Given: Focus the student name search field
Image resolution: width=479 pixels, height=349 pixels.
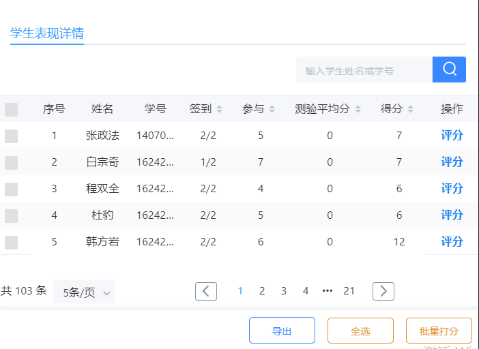Looking at the screenshot, I should [x=364, y=70].
